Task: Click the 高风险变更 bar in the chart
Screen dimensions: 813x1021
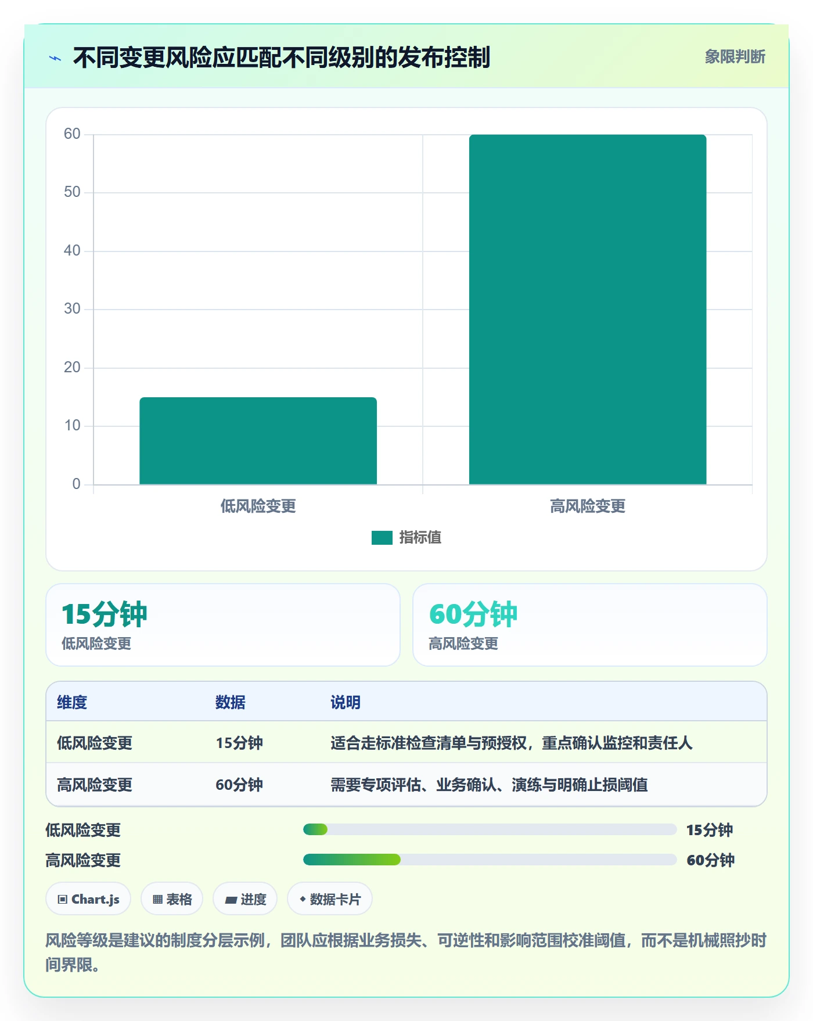Action: coord(588,310)
